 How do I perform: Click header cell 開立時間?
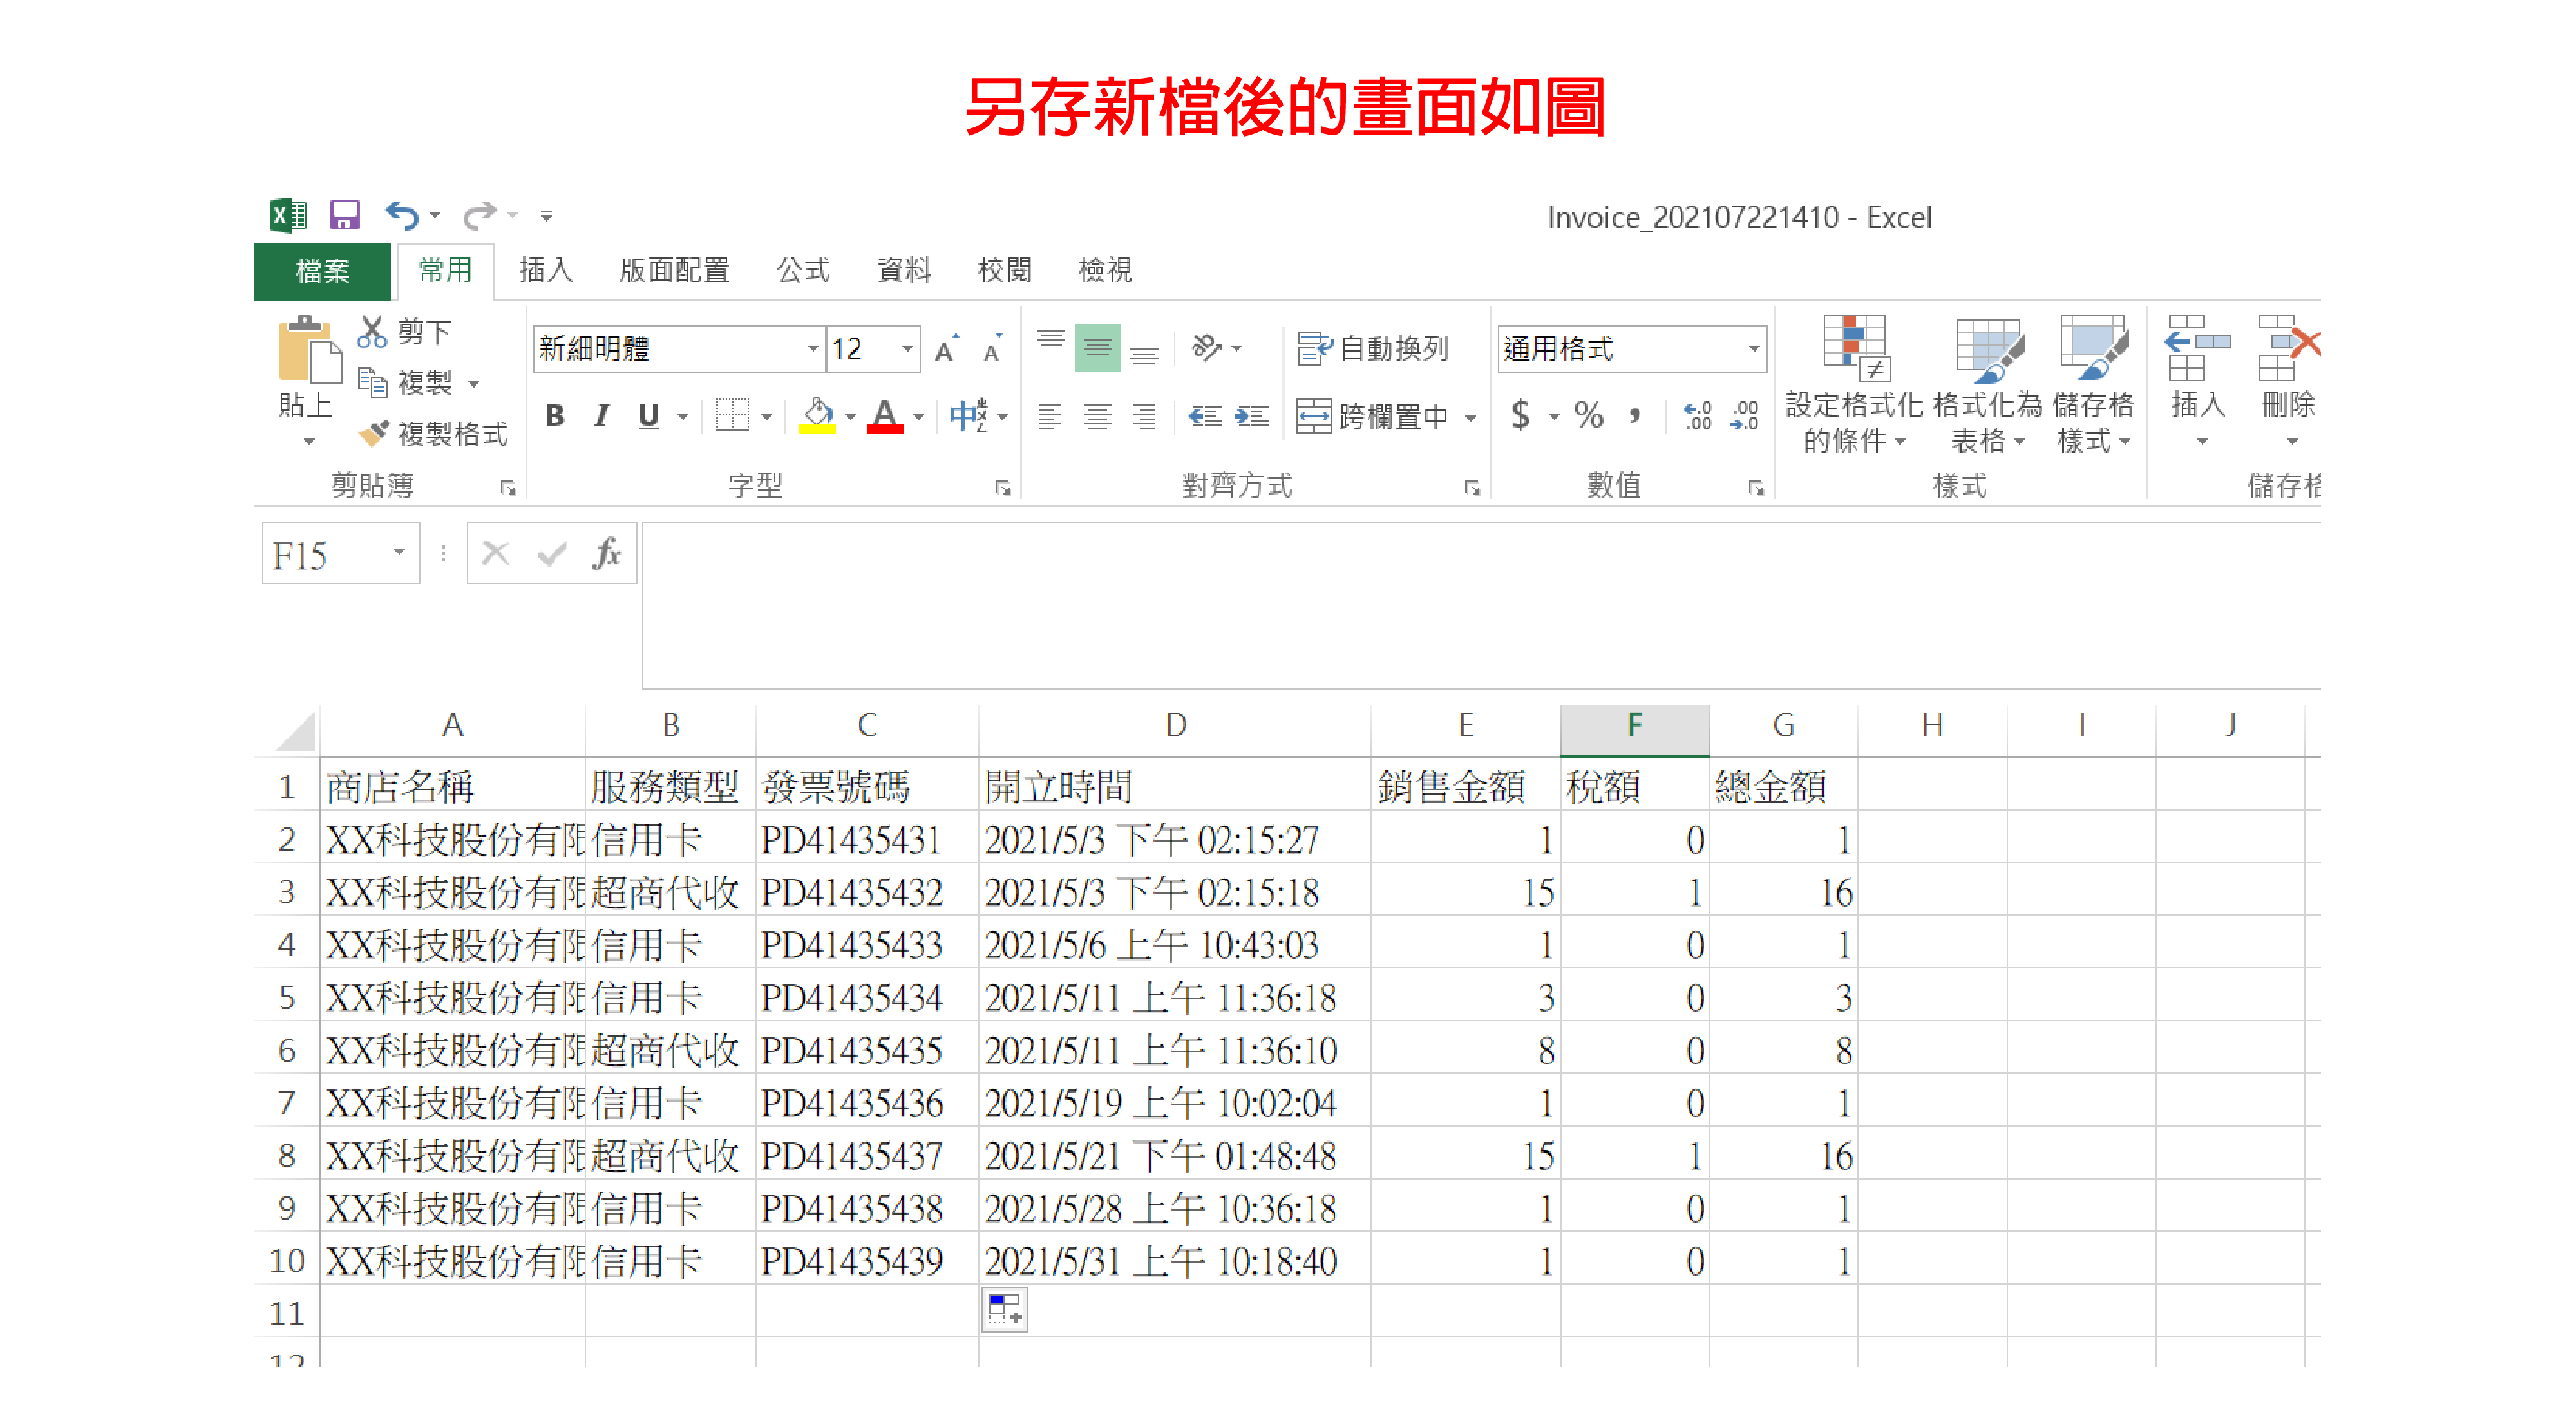pos(1174,786)
